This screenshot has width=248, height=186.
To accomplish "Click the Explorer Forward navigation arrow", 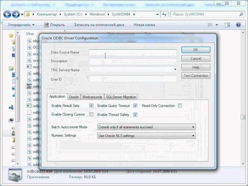I will pos(16,15).
